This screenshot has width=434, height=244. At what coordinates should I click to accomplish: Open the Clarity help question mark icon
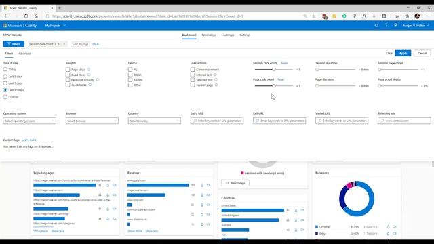click(386, 26)
